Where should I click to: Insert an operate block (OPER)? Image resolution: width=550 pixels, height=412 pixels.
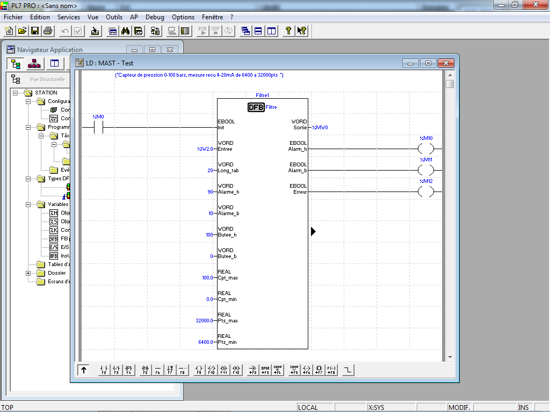(265, 370)
